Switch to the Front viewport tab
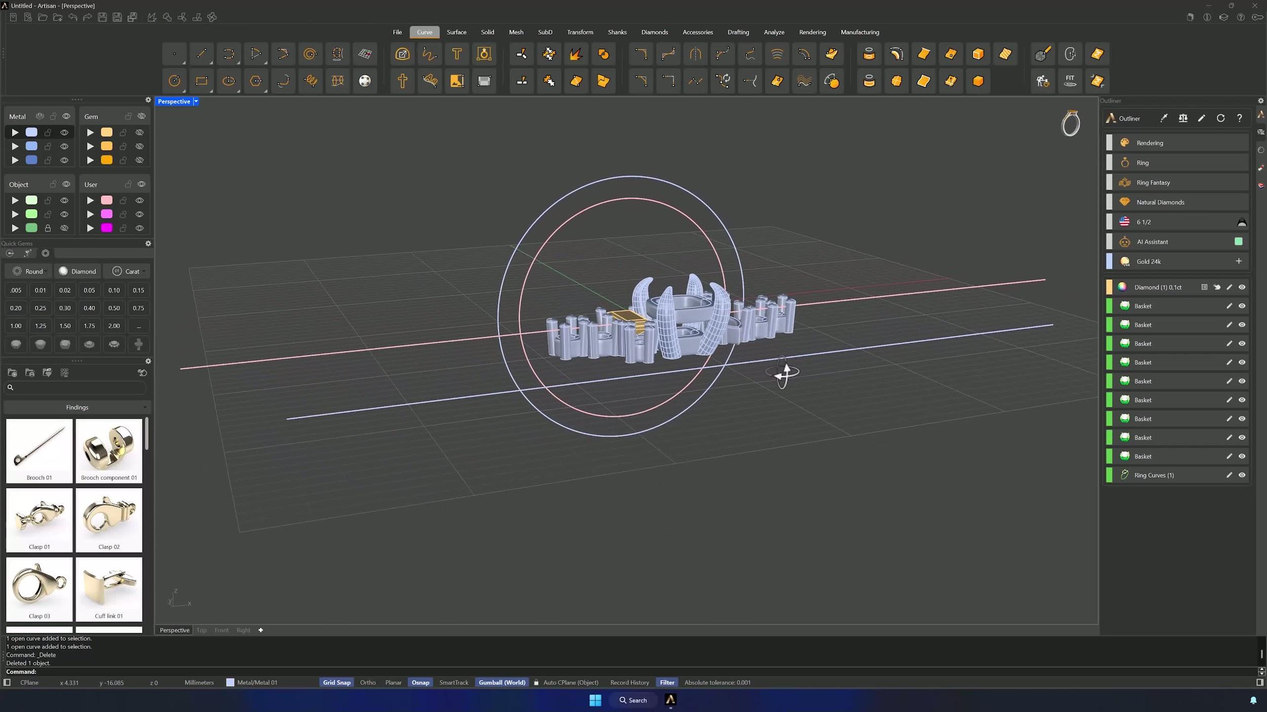1267x712 pixels. pyautogui.click(x=221, y=630)
